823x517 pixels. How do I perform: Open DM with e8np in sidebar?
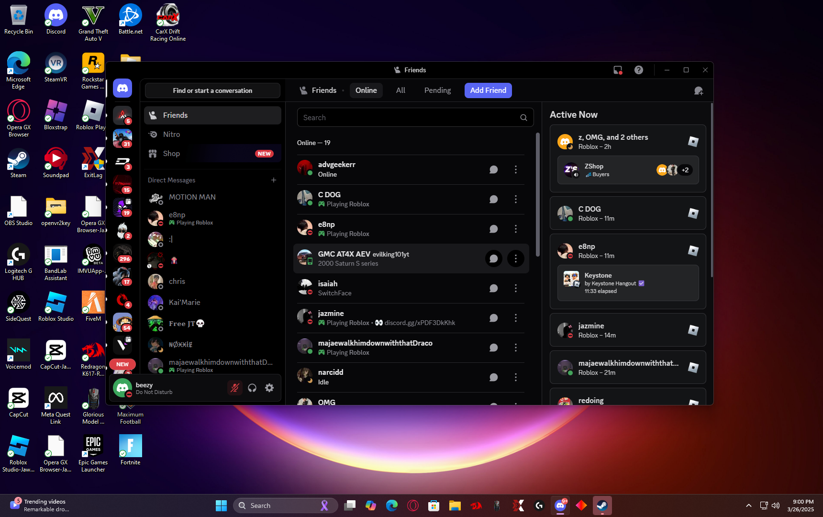coord(212,218)
